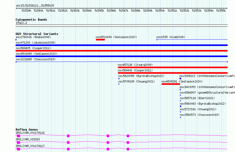Select the nsv569405 Cooper2011 red bar
The height and width of the screenshot is (152, 235).
click(121, 51)
